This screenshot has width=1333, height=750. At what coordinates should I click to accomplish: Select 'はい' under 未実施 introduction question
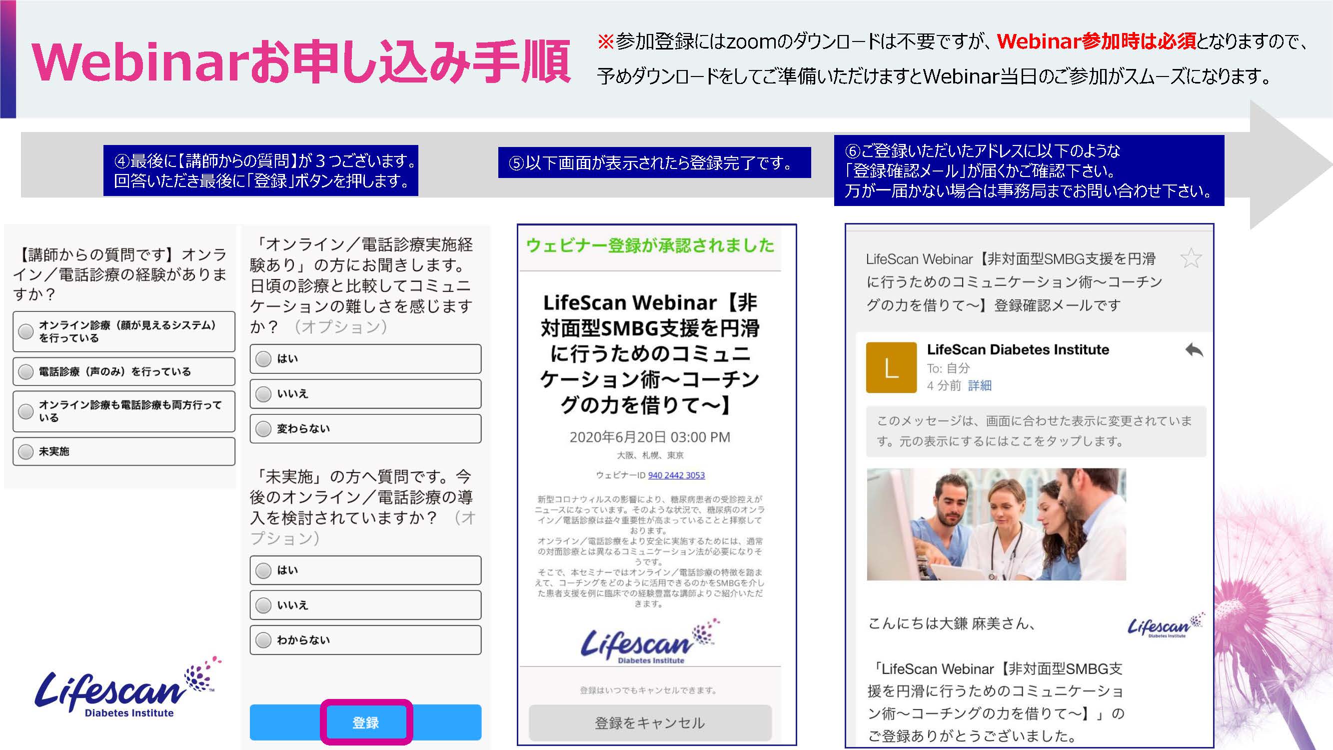(365, 570)
